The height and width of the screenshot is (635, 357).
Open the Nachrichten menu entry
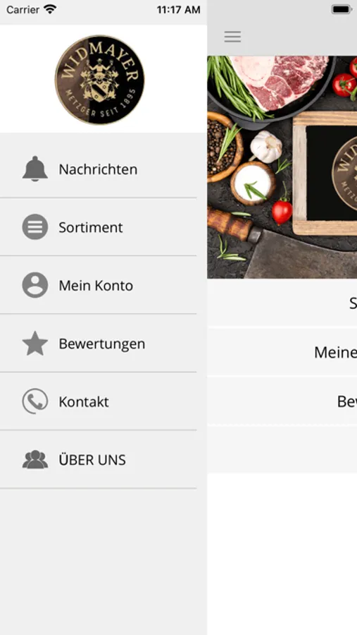coord(99,169)
